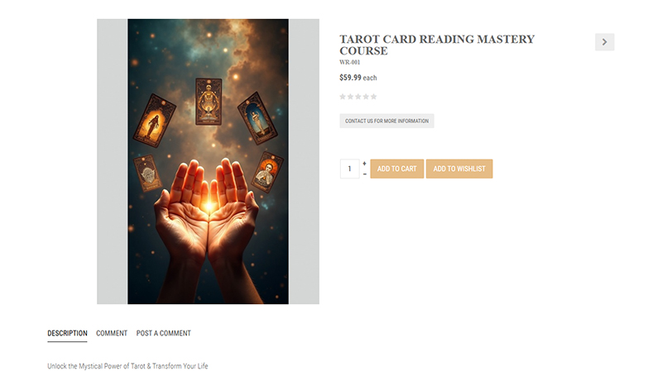
Task: Decrease quantity with minus stepper
Action: coord(364,174)
